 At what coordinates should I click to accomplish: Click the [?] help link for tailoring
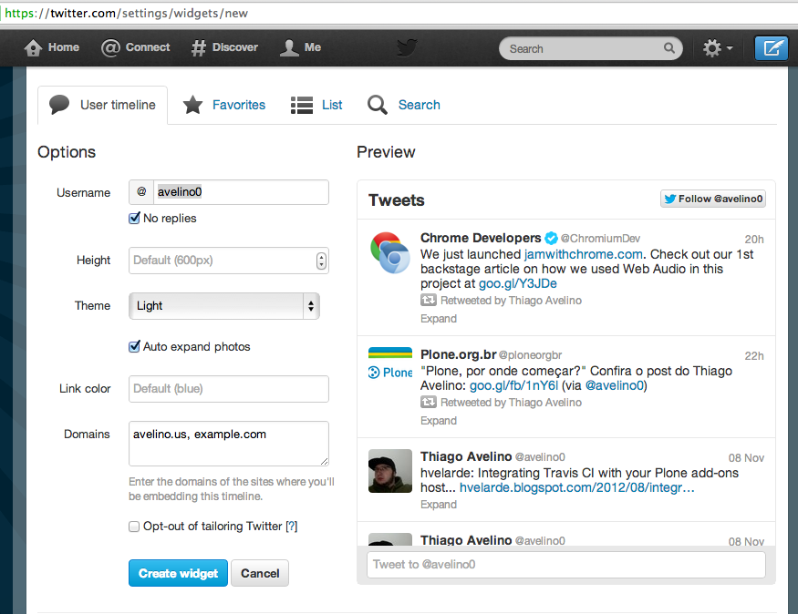292,527
